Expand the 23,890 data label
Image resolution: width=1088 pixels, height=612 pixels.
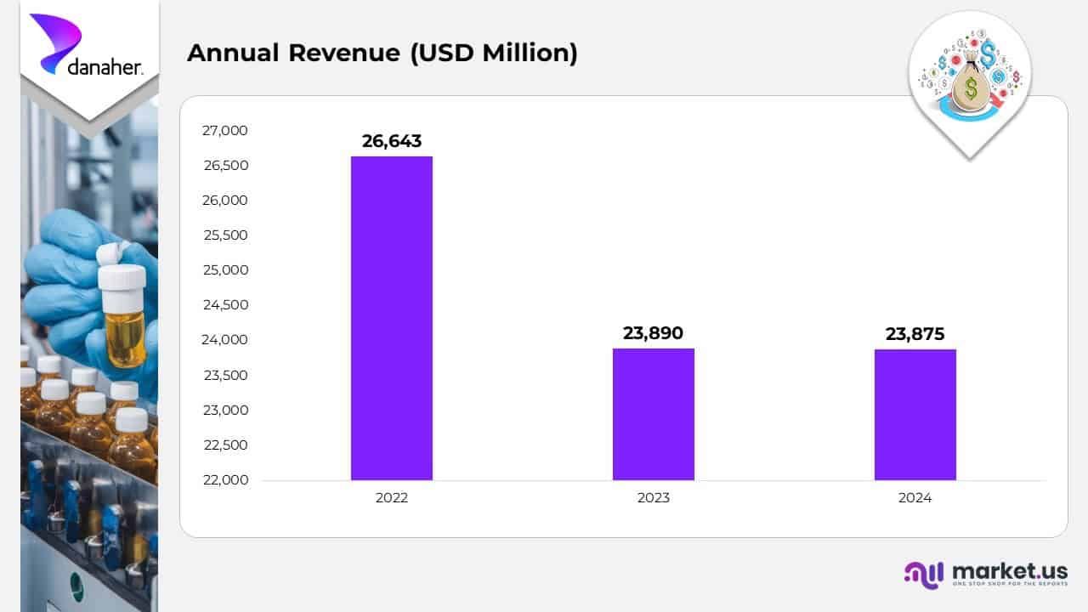pos(653,333)
